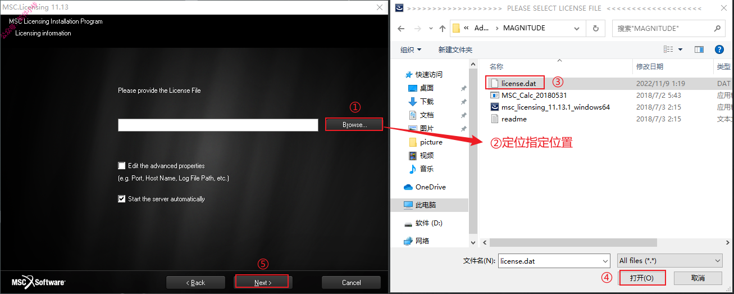Open the recent locations dropdown

(x=431, y=29)
